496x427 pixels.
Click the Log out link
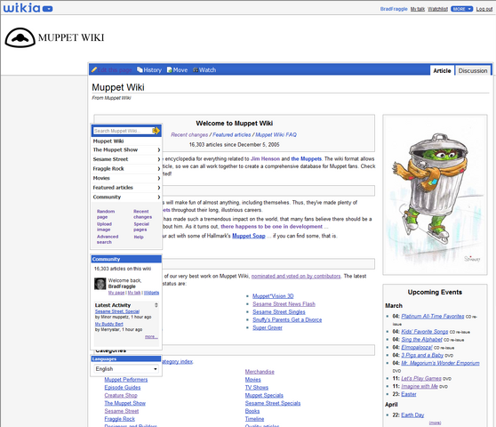(484, 9)
